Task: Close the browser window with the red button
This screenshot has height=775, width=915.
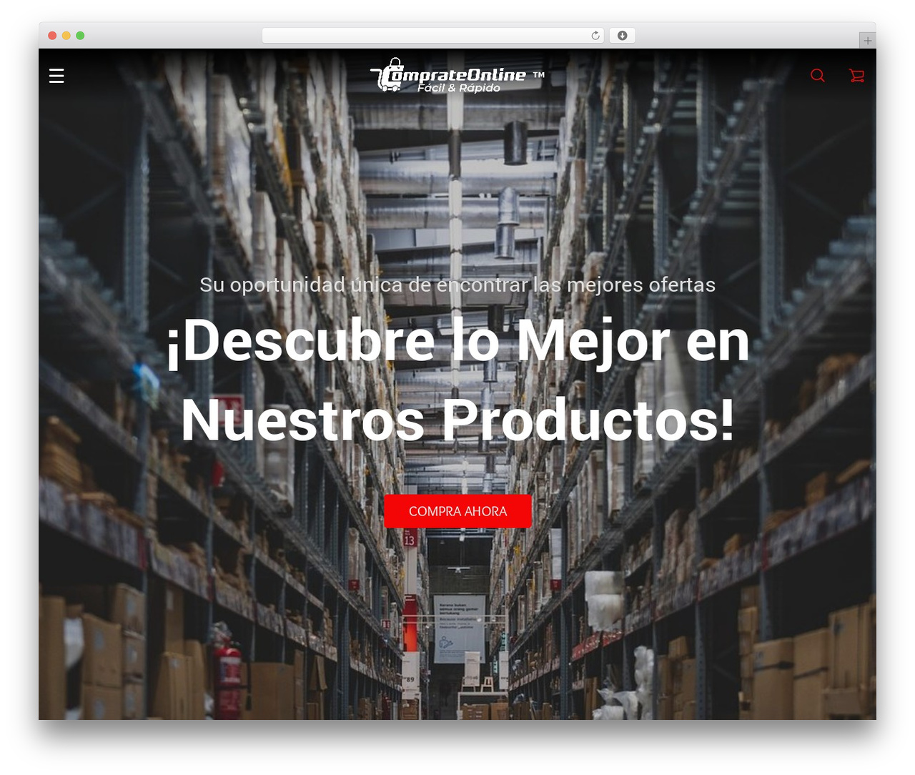Action: coord(52,36)
